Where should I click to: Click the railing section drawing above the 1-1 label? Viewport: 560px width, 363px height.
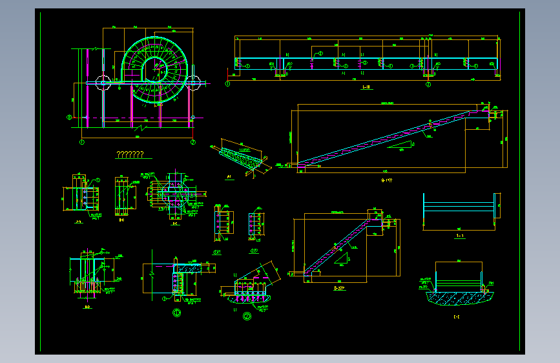click(x=461, y=211)
